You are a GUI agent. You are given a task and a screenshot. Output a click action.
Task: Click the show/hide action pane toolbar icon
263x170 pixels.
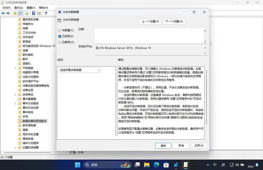tap(39, 13)
